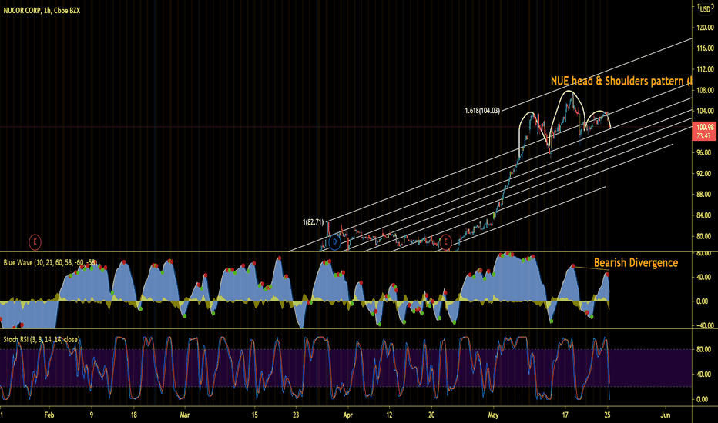The image size is (718, 423).
Task: Click the 17 date label in May
Action: tap(565, 415)
